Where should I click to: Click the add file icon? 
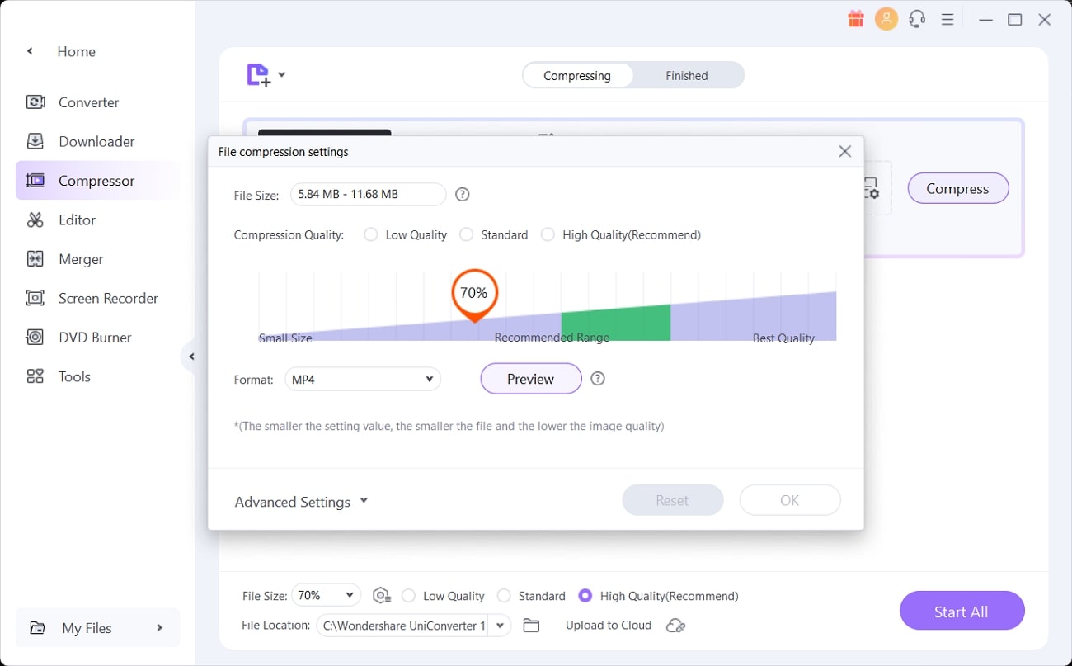coord(259,75)
